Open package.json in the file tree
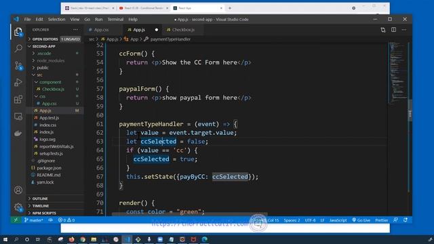The image size is (434, 244). click(x=50, y=168)
